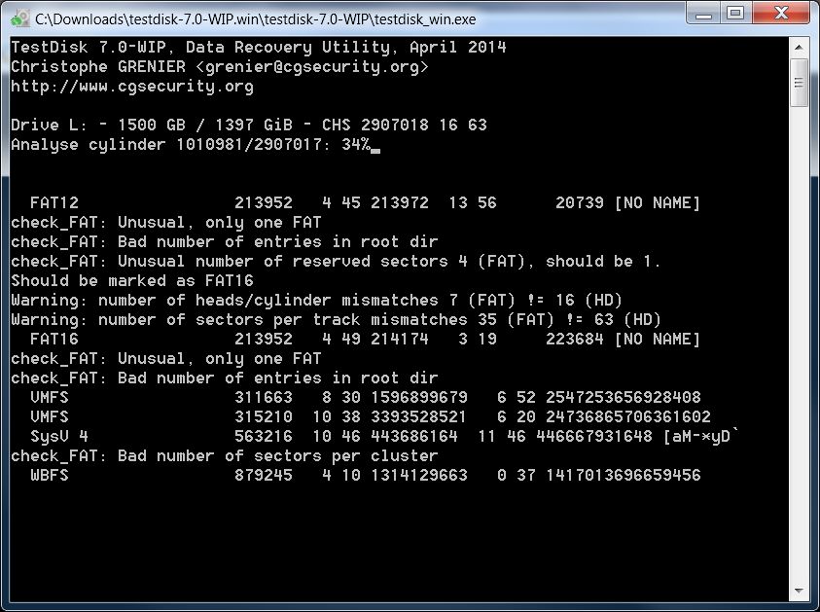Click the vertical scrollbar thumb
This screenshot has width=820, height=612.
click(x=799, y=83)
